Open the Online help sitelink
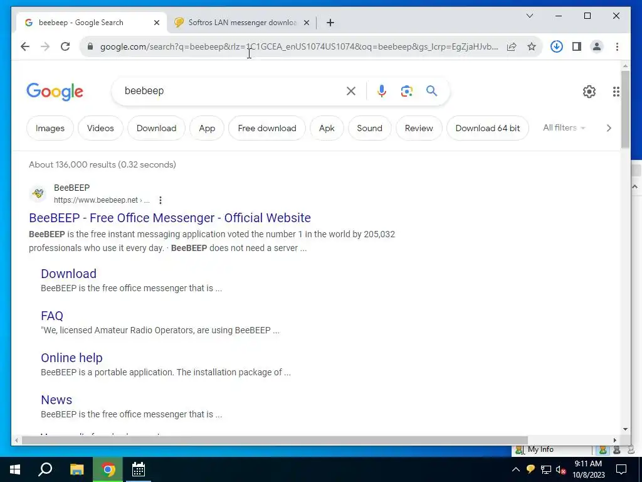The height and width of the screenshot is (482, 642). point(71,358)
